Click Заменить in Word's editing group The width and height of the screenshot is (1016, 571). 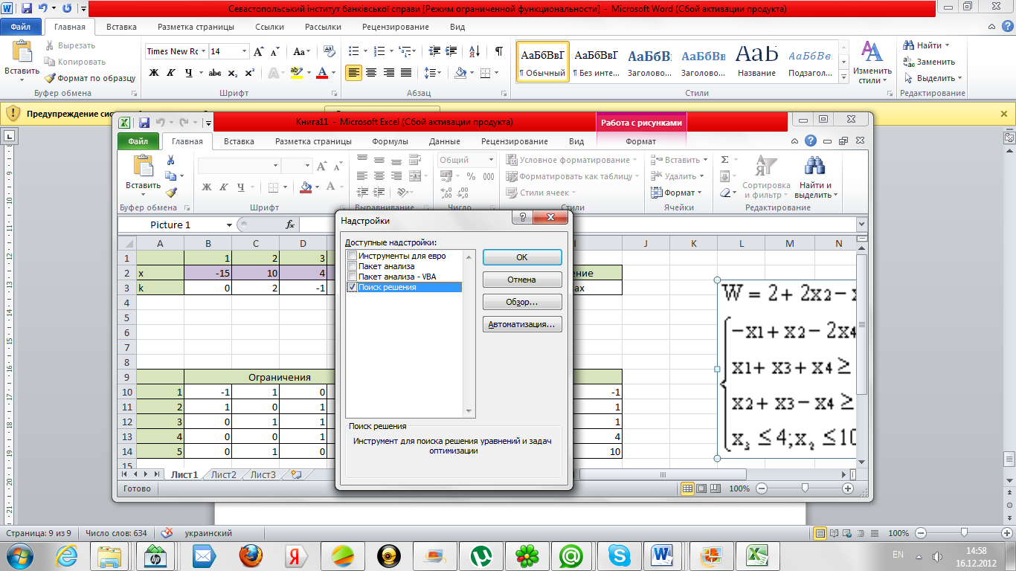pos(930,62)
